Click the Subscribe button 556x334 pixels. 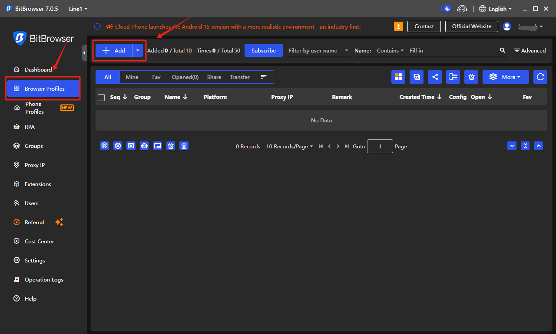click(263, 50)
